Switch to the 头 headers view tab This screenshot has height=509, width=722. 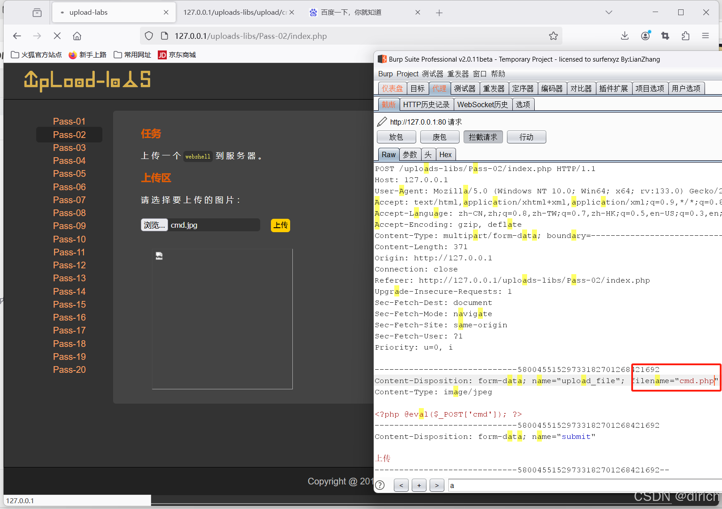pos(428,154)
